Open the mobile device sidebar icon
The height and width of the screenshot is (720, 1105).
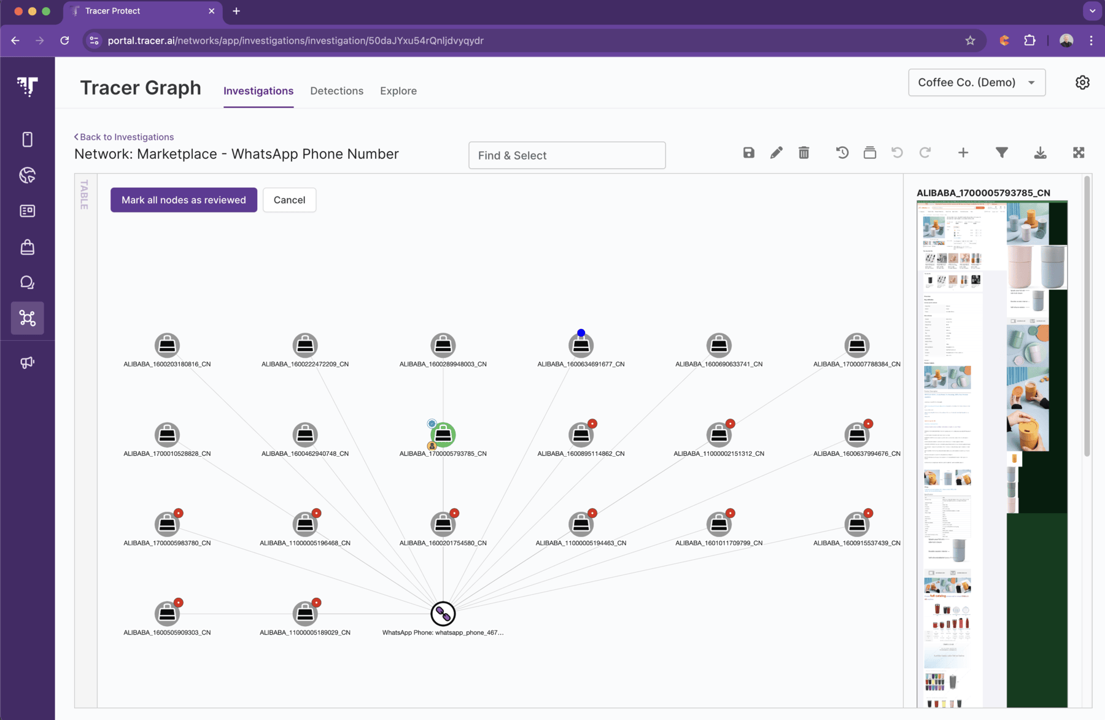[x=28, y=140]
